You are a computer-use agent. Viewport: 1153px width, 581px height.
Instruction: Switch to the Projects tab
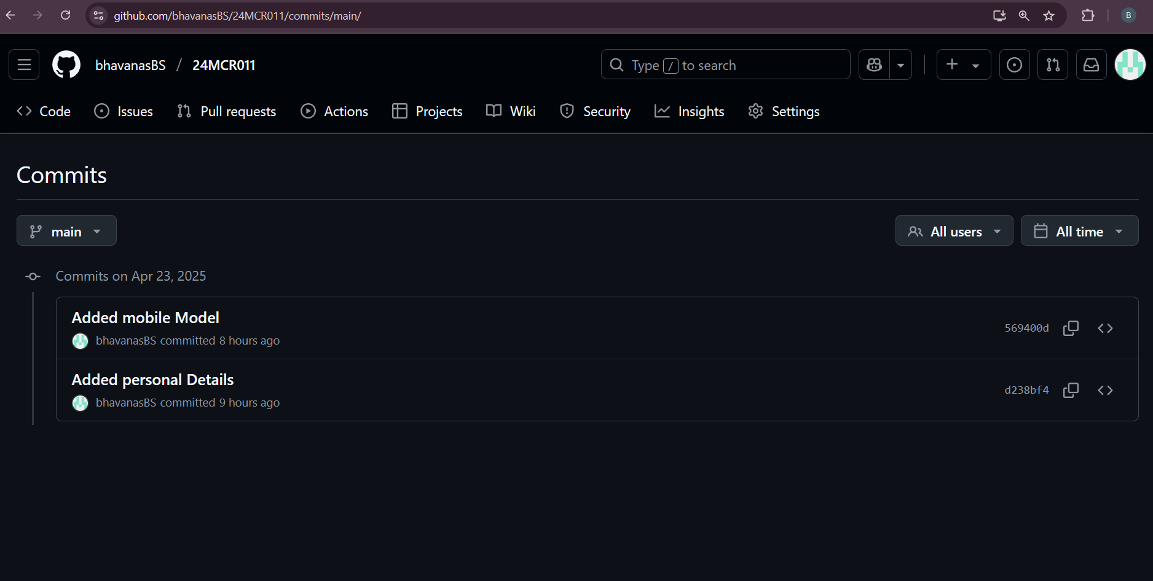[427, 111]
